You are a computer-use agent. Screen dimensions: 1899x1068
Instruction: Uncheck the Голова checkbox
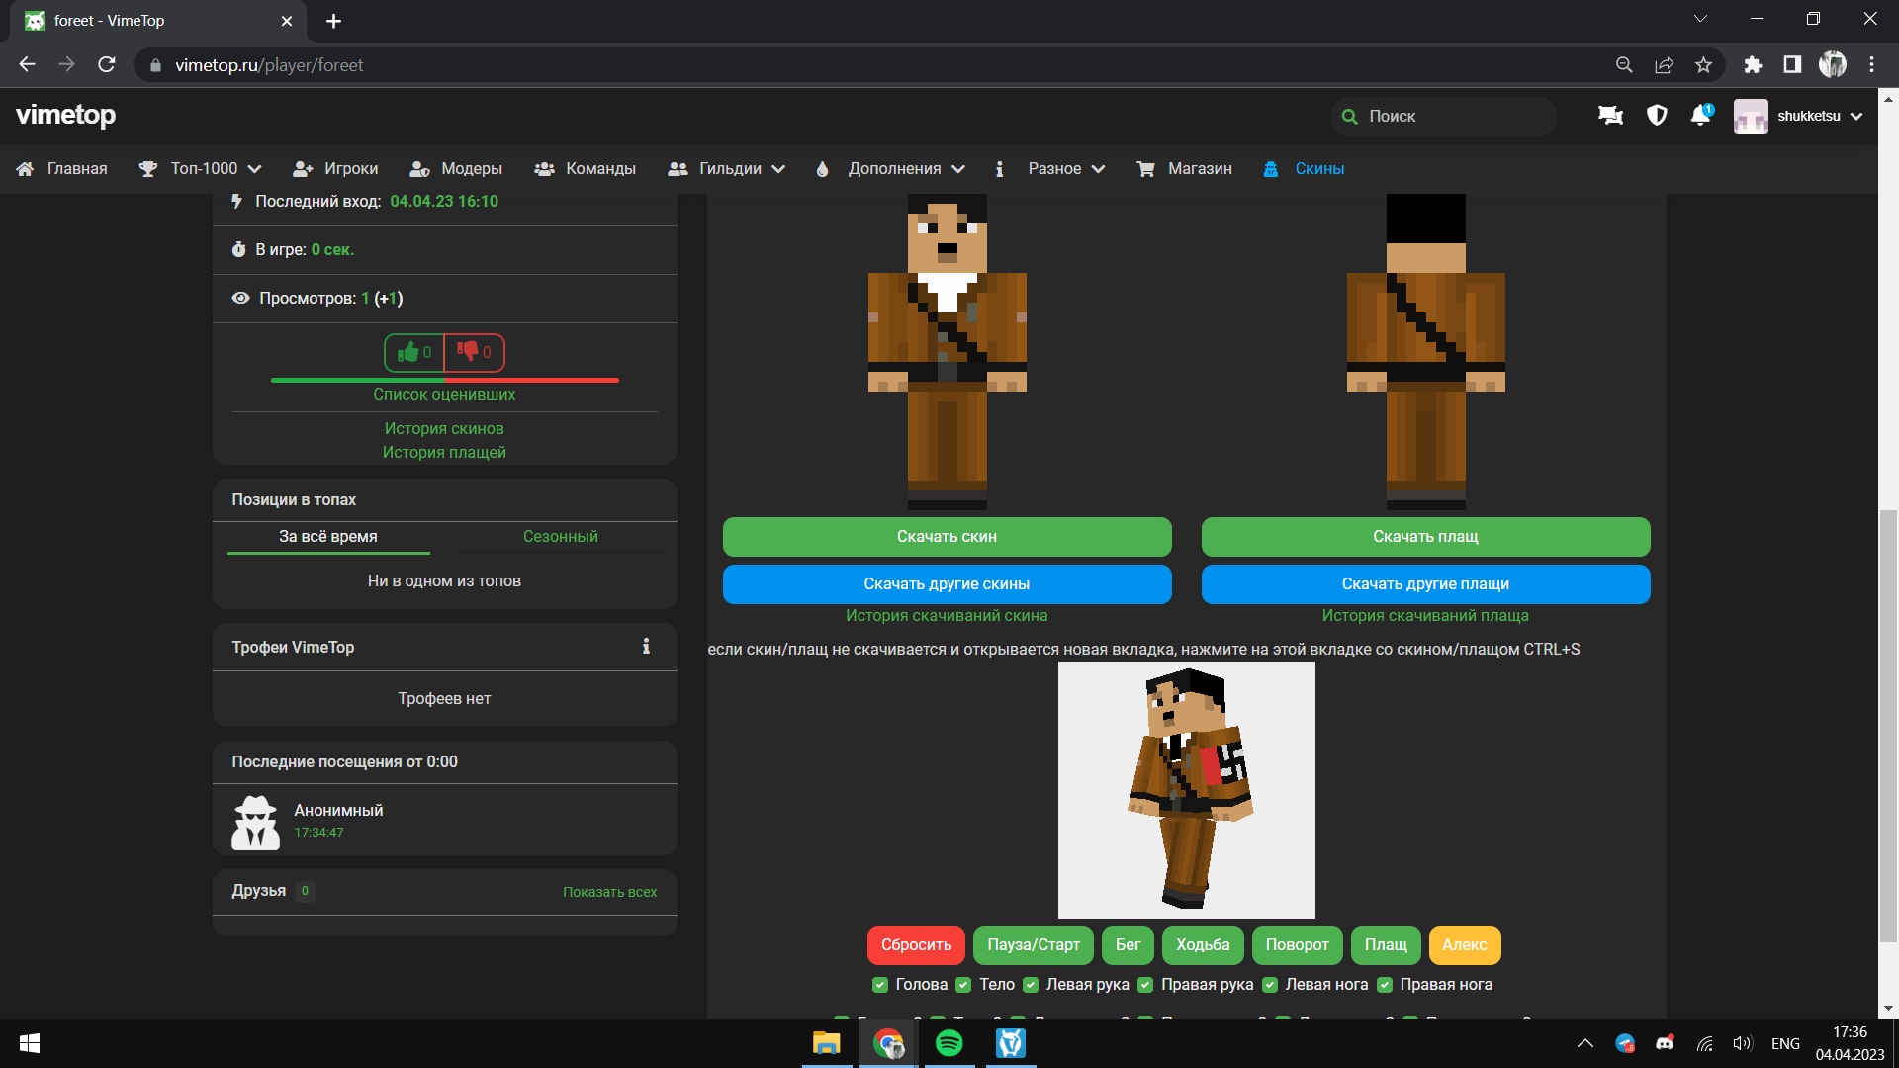880,985
